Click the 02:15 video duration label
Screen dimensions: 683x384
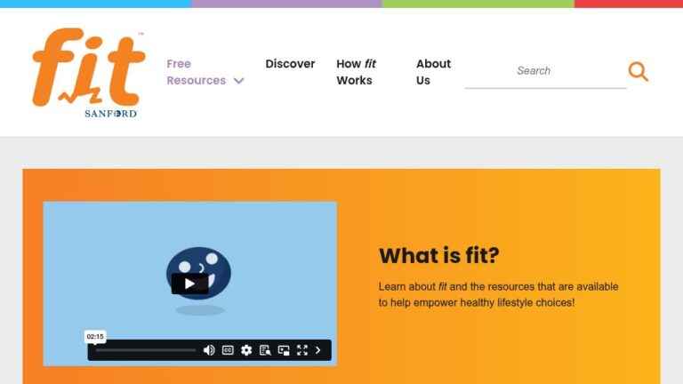[x=95, y=337]
